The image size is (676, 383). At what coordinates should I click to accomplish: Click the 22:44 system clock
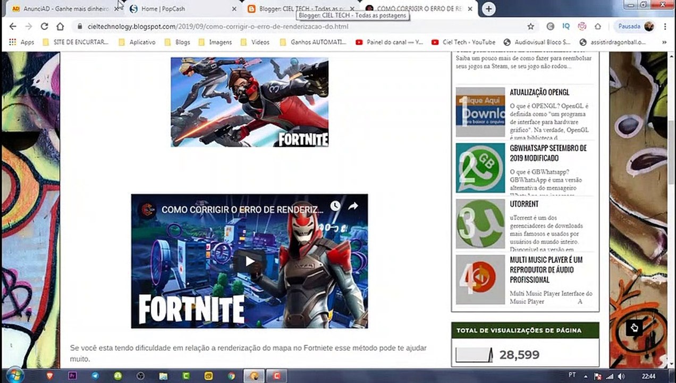[x=648, y=376]
